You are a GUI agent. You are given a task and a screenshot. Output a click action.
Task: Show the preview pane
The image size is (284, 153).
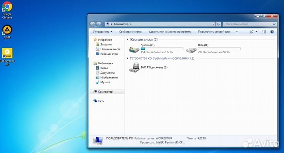[x=264, y=32]
